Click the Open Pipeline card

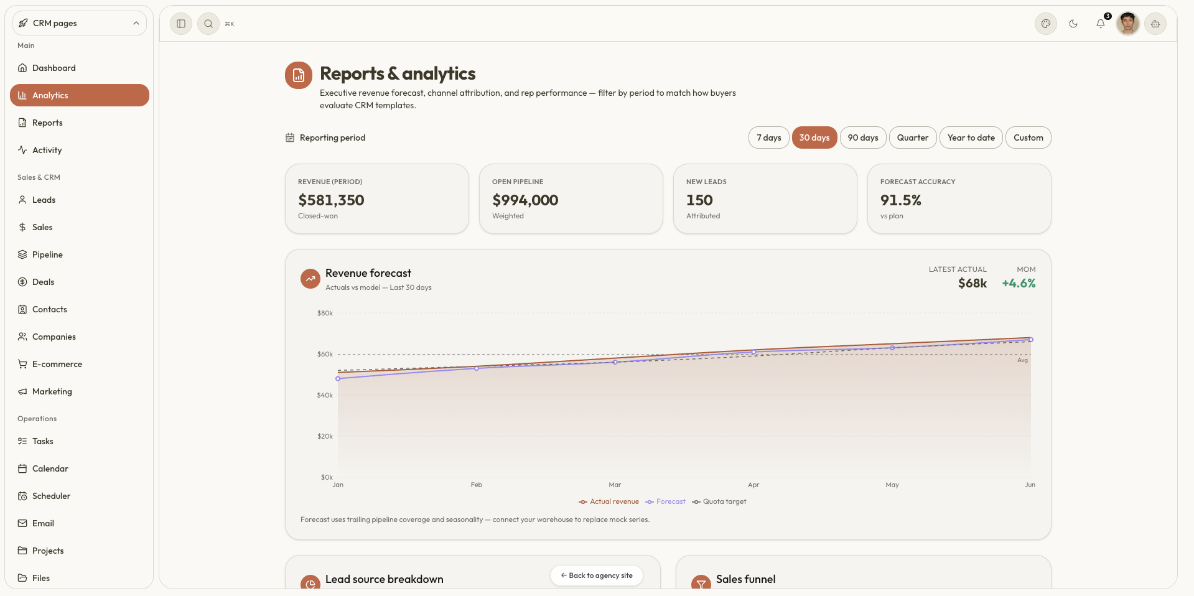click(x=571, y=199)
